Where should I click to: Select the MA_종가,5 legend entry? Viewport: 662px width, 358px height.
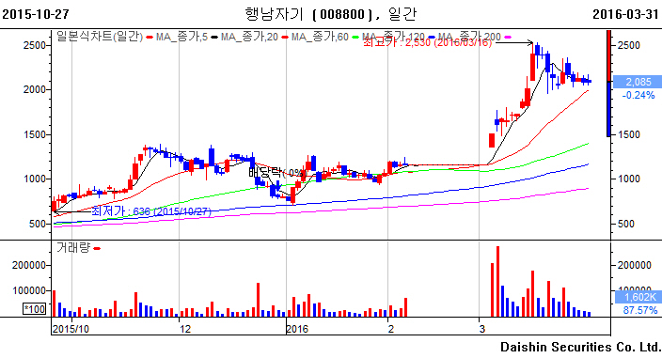[181, 37]
